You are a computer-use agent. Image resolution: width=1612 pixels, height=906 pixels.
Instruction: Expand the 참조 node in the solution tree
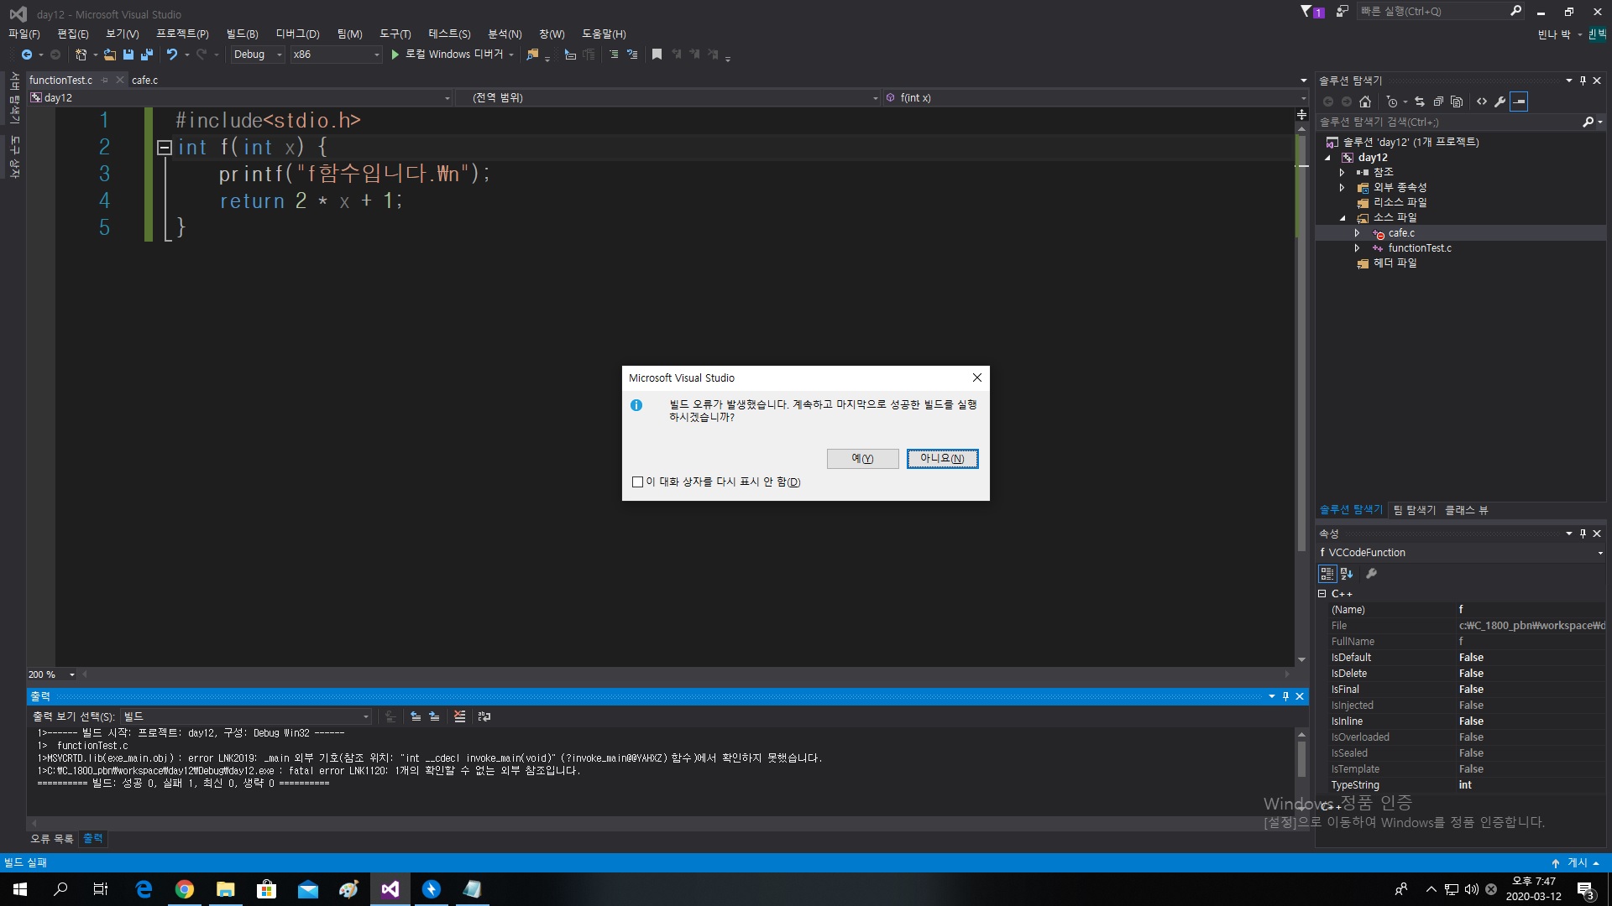click(1342, 173)
